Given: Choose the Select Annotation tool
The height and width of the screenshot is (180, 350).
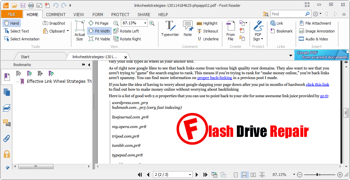Looking at the screenshot, I should 22,39.
